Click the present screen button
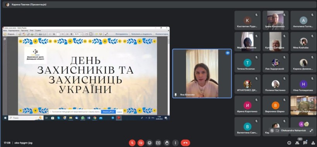317x147 pixels. [x=158, y=143]
